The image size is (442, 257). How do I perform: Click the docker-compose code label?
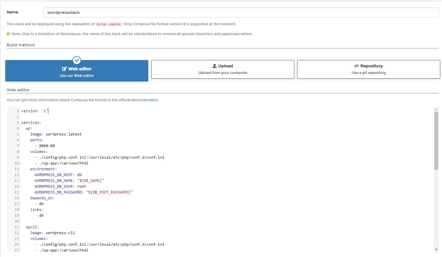108,24
